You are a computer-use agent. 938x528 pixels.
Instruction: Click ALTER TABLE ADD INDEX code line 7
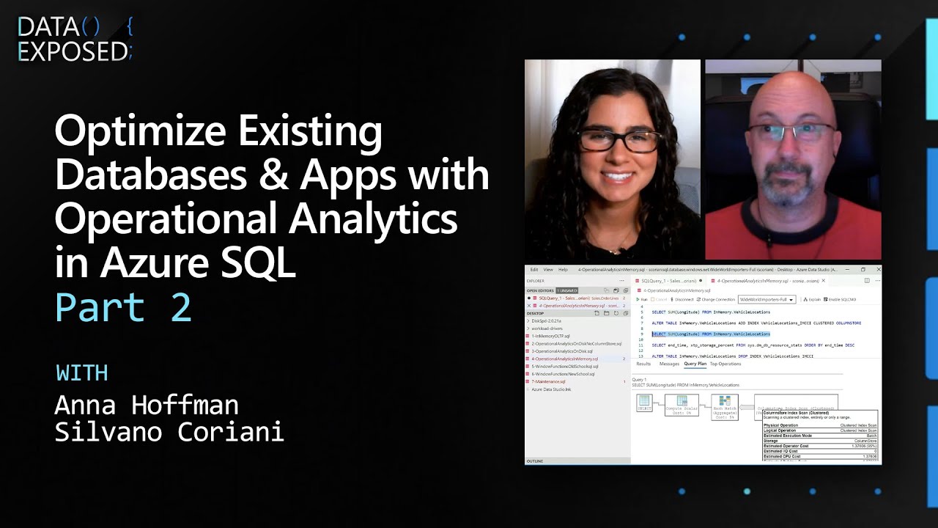pyautogui.click(x=756, y=323)
